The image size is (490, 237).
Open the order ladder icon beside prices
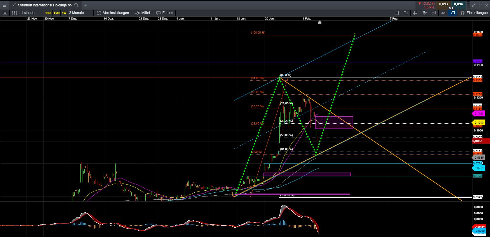point(468,5)
